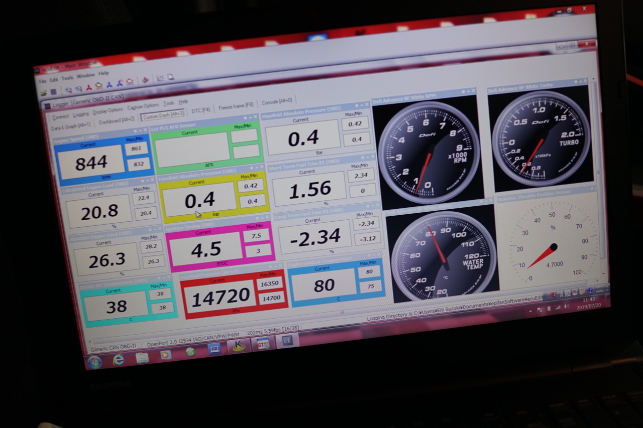
Task: Open the DTC [F4] tab
Action: [201, 110]
